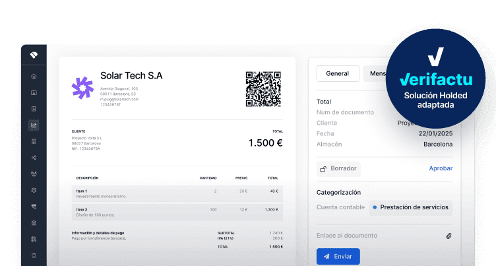
Task: Open the share nodes icon in the sidebar
Action: 34,158
